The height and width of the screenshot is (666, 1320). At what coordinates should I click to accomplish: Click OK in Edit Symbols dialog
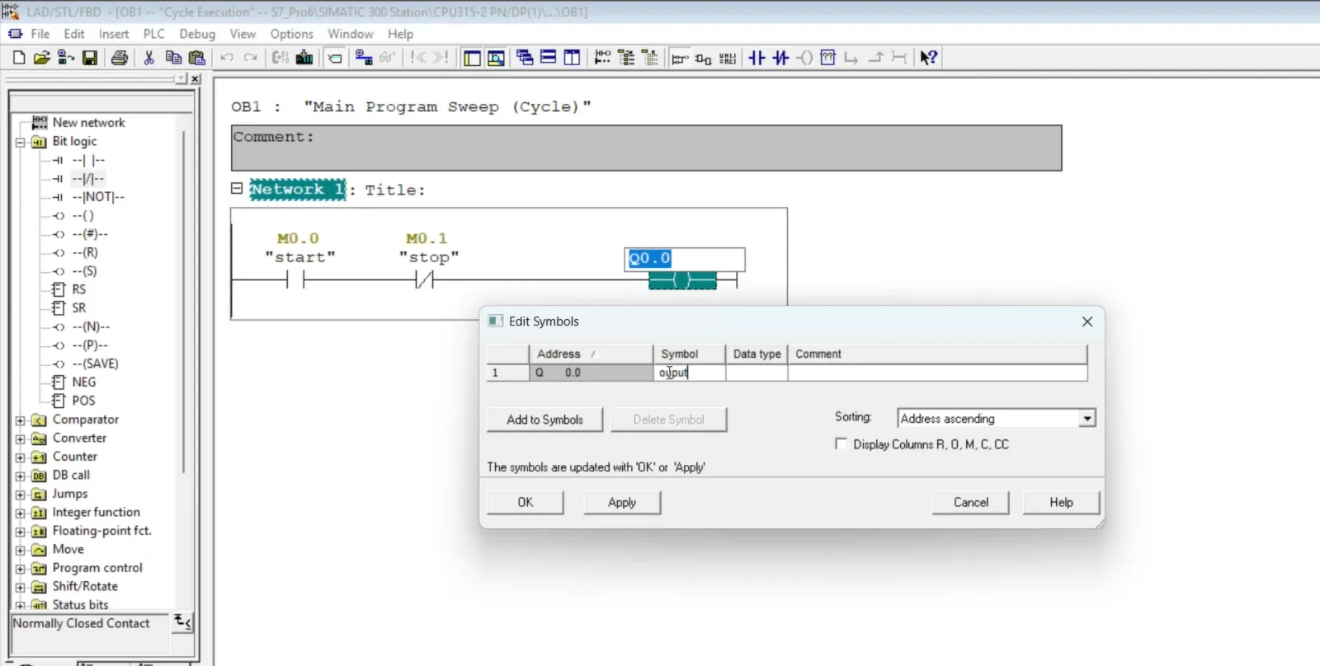[x=526, y=502]
